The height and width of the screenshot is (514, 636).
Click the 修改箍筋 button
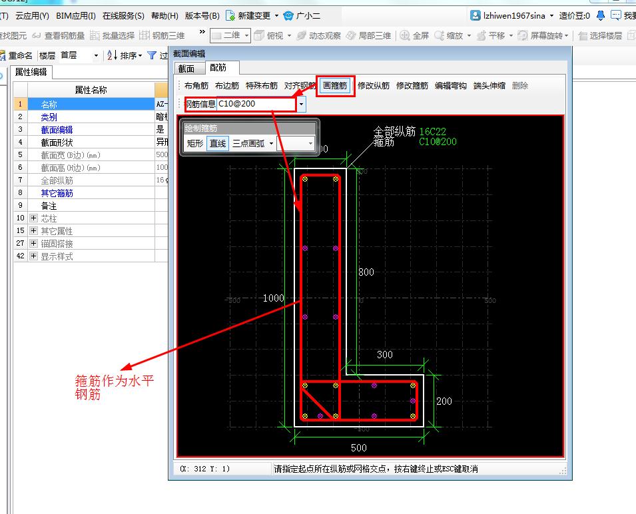[x=412, y=85]
